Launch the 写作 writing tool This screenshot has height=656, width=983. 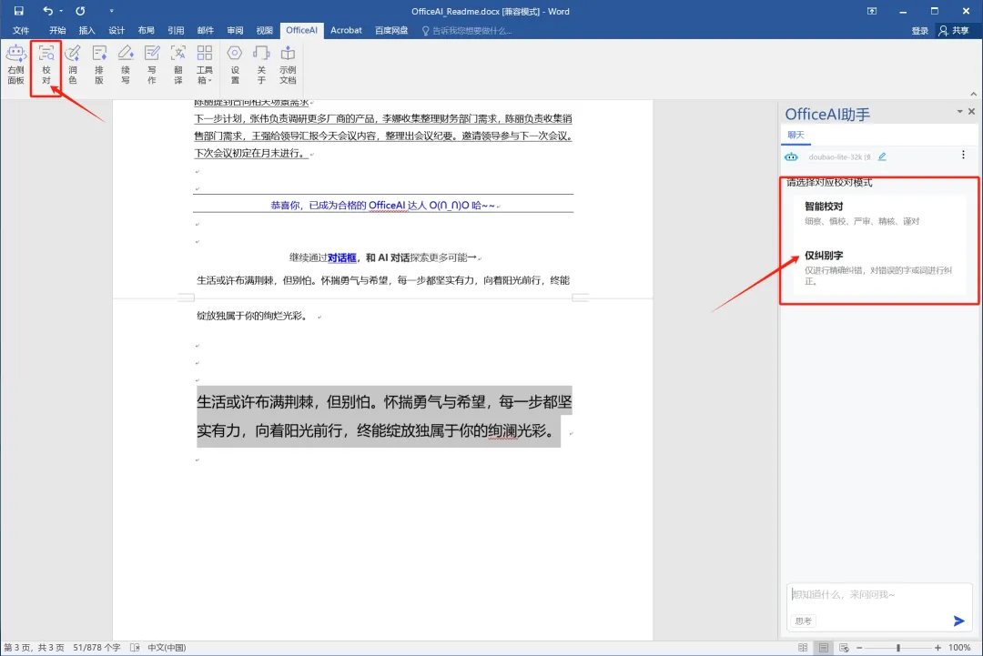(152, 65)
